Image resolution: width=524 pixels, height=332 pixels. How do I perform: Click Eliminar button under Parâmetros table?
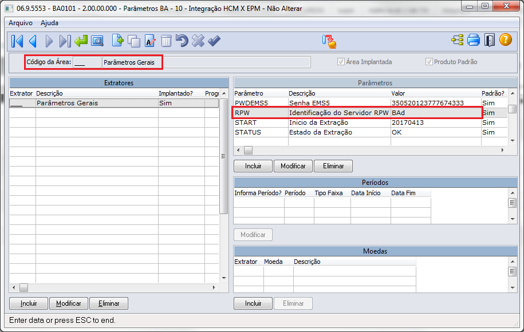tap(333, 166)
